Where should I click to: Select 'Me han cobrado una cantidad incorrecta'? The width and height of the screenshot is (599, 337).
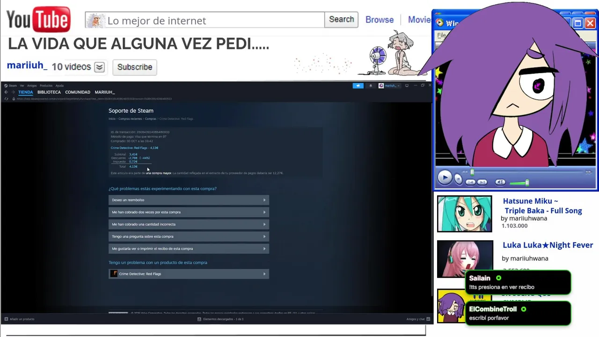click(x=189, y=224)
